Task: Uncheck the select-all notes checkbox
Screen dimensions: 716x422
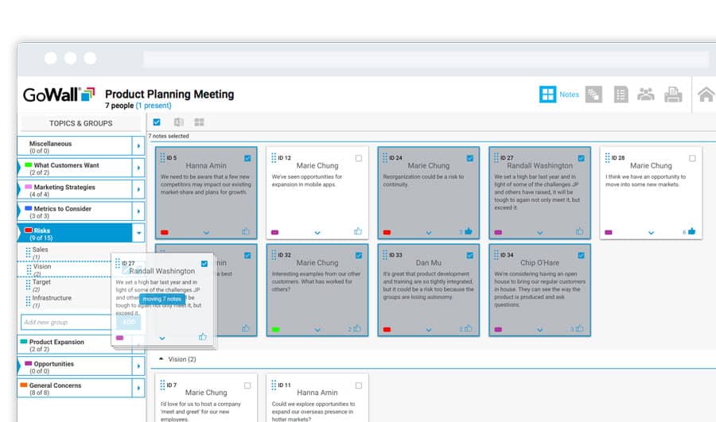Action: click(157, 122)
